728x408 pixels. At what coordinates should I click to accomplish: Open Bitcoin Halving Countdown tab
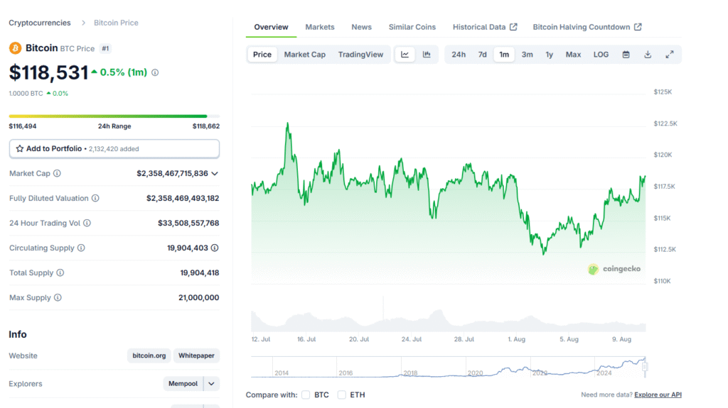point(587,27)
